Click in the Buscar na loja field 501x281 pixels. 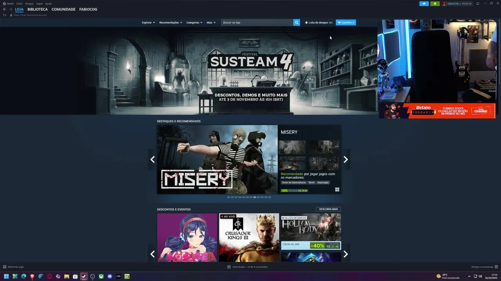click(x=257, y=23)
